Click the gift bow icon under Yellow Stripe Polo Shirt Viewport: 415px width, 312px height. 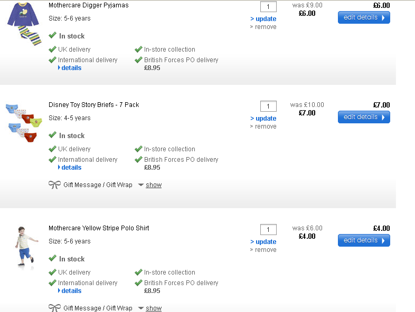[54, 308]
